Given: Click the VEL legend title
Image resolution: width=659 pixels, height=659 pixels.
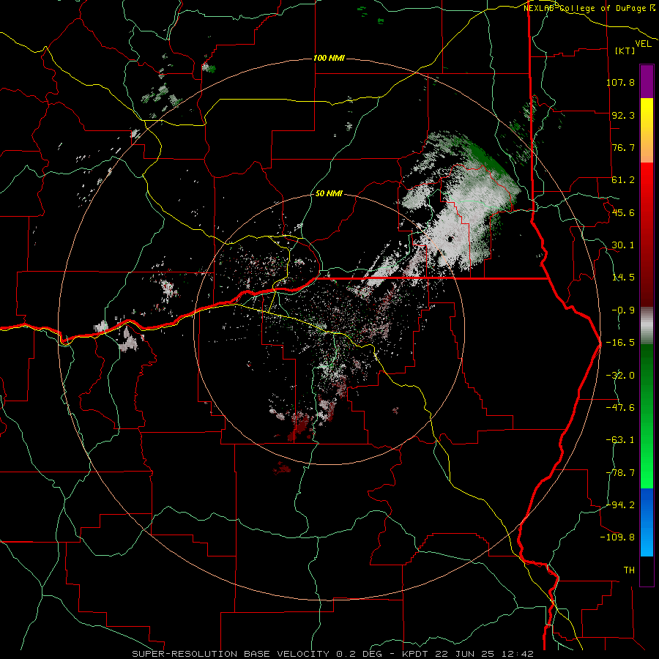Looking at the screenshot, I should [x=644, y=43].
